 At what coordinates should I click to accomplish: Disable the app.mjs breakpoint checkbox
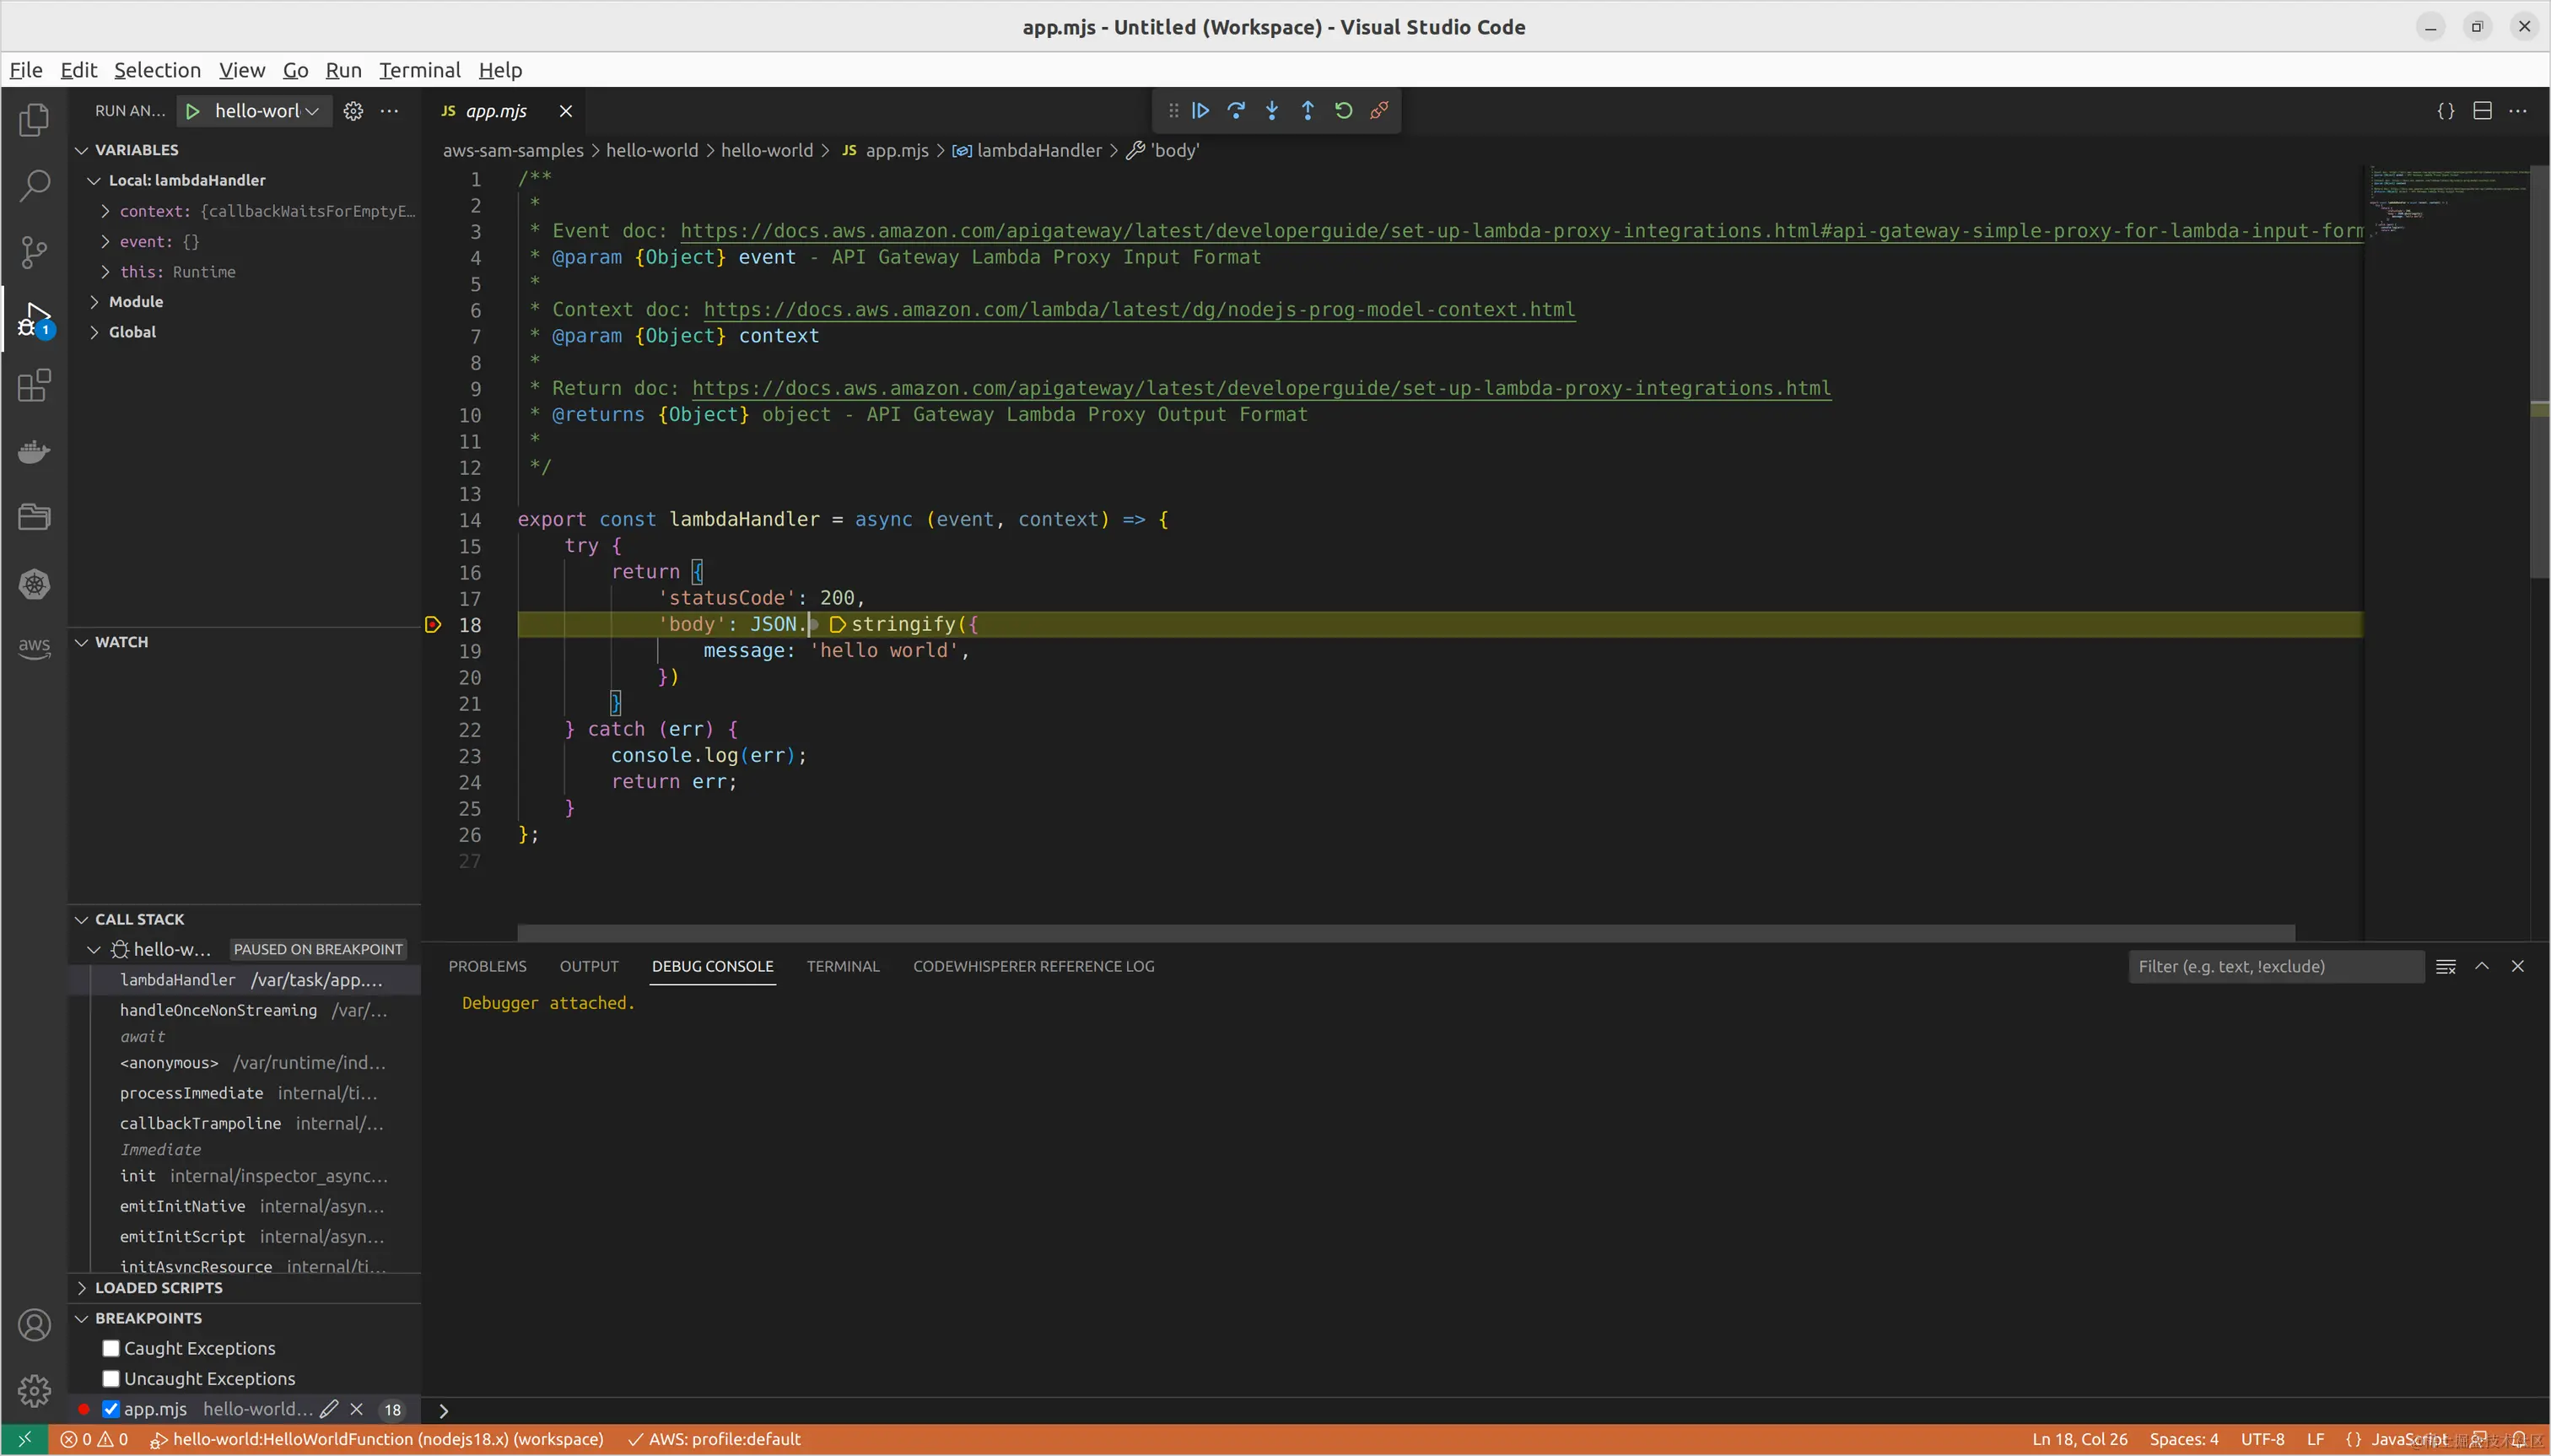[x=111, y=1409]
